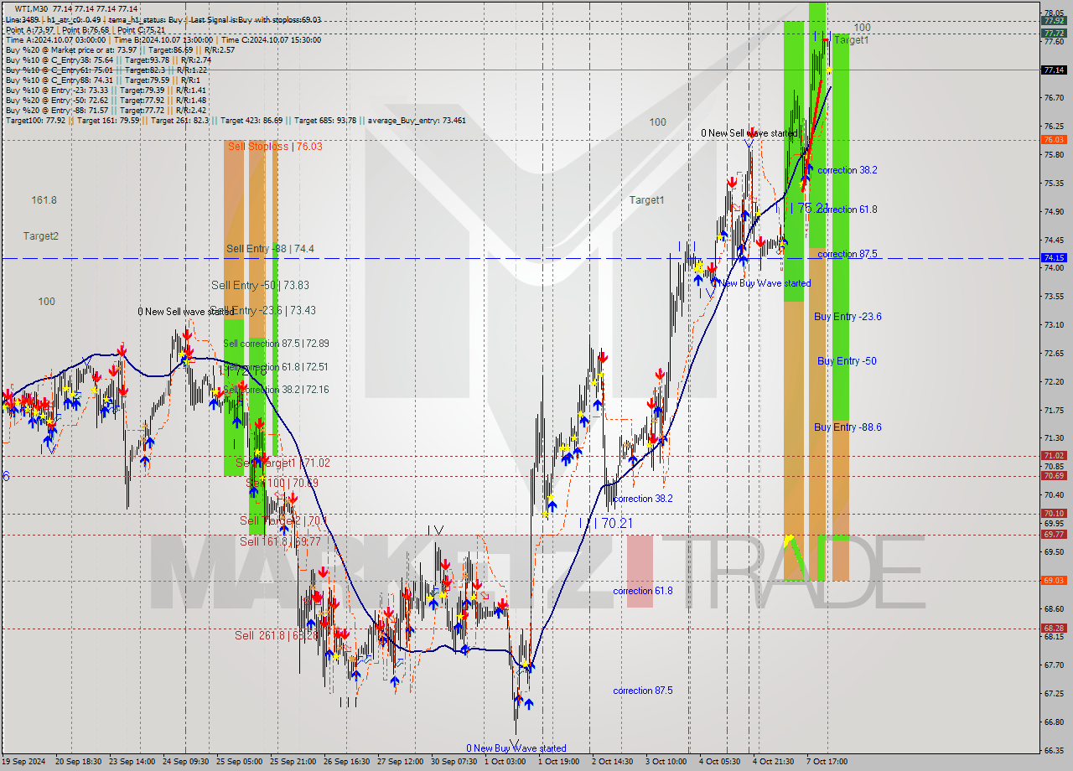Click the '27 Sep 12:00' time label
This screenshot has height=771, width=1073.
click(x=400, y=762)
